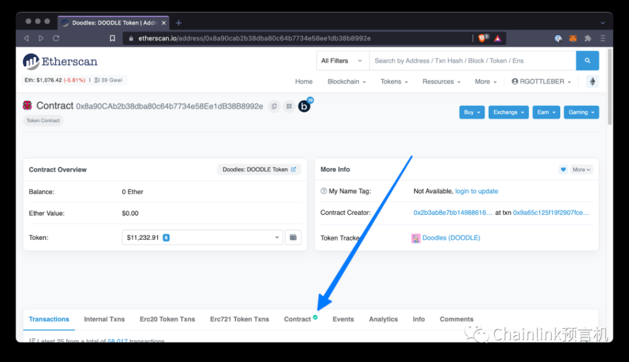The height and width of the screenshot is (362, 629).
Task: Expand the Resources menu
Action: 441,82
